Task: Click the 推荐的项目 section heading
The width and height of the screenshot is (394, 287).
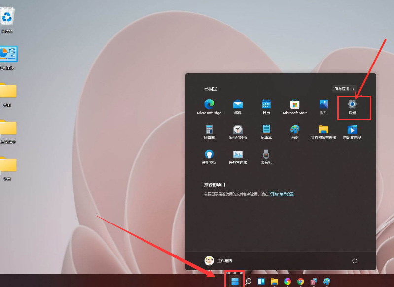Action: (x=215, y=185)
